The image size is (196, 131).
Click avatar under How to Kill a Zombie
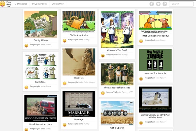click(141, 79)
